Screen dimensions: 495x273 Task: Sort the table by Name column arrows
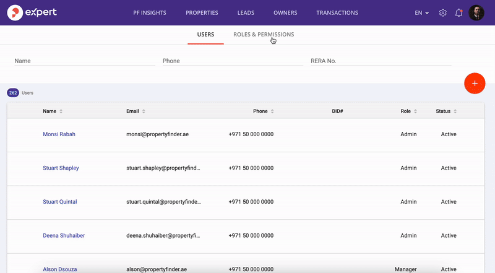click(61, 111)
